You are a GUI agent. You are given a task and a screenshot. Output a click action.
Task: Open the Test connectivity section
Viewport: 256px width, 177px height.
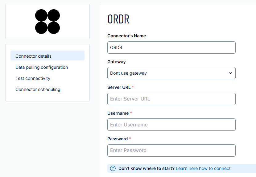click(33, 78)
